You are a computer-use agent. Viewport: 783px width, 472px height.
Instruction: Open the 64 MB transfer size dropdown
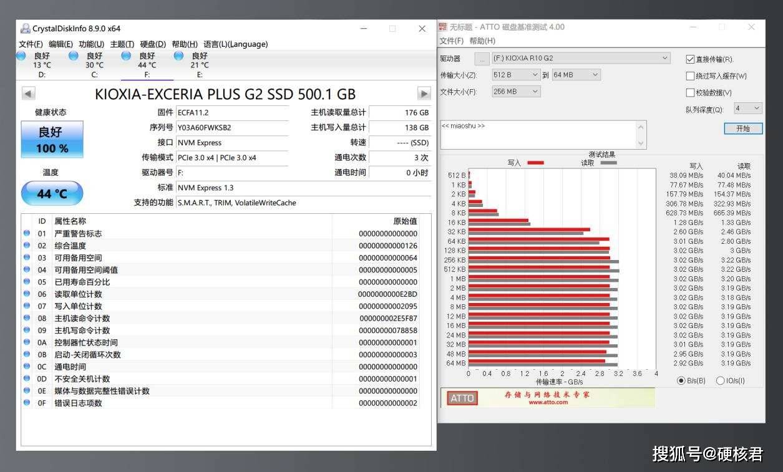pos(575,75)
